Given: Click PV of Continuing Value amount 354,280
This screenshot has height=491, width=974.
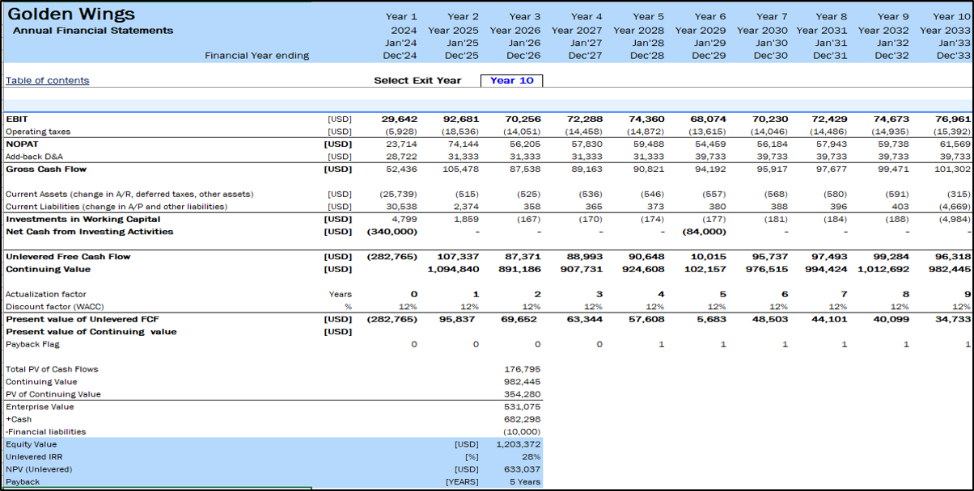Looking at the screenshot, I should [x=522, y=394].
